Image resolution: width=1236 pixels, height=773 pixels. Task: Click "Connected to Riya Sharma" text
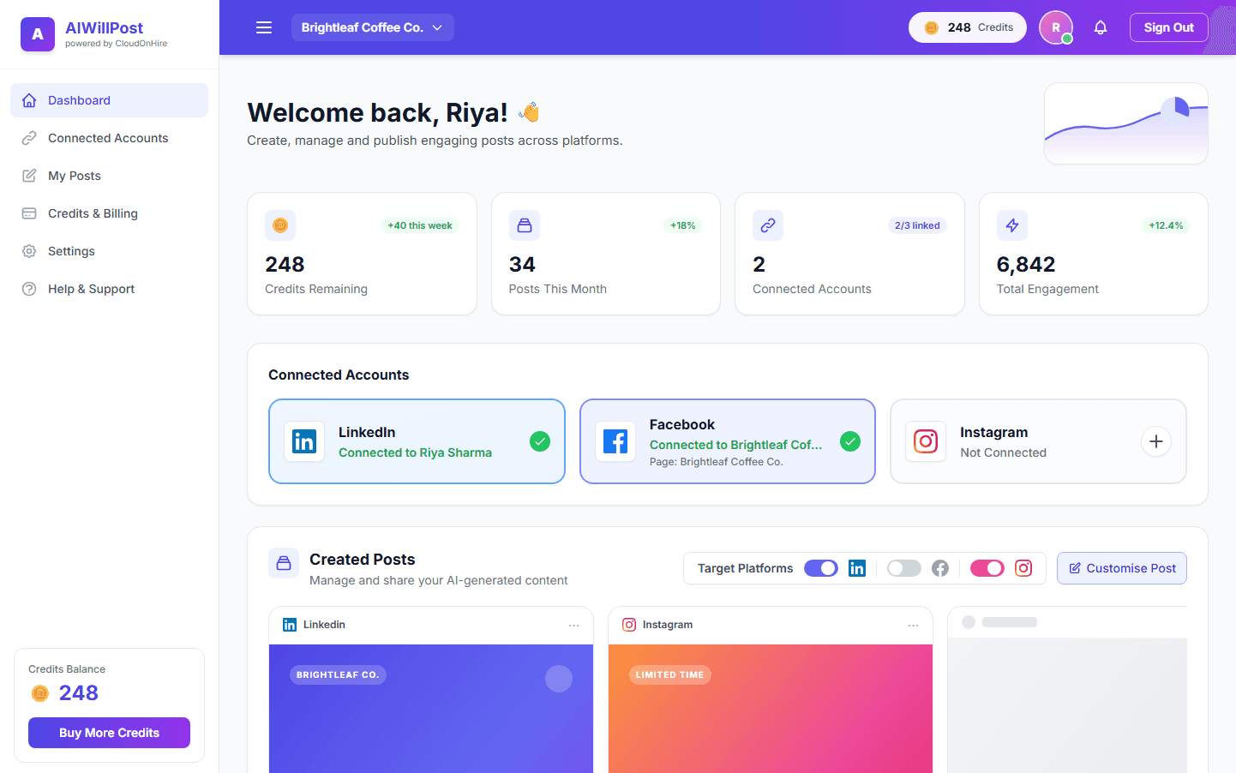[415, 452]
